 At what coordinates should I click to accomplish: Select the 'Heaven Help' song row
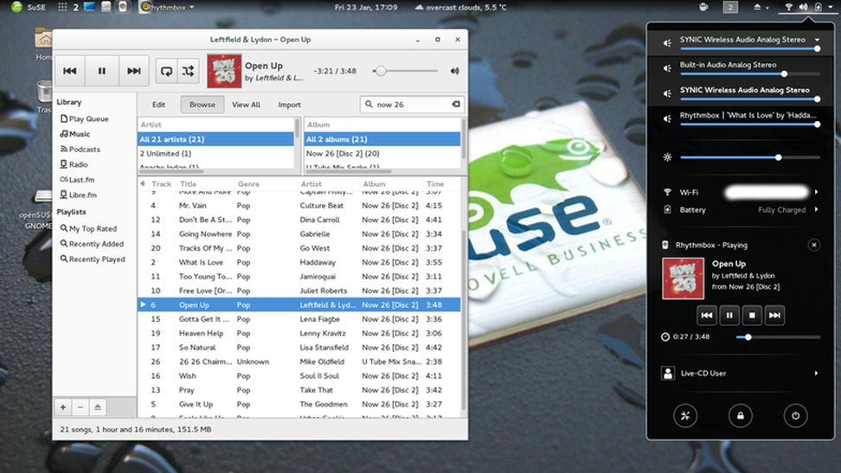[299, 333]
